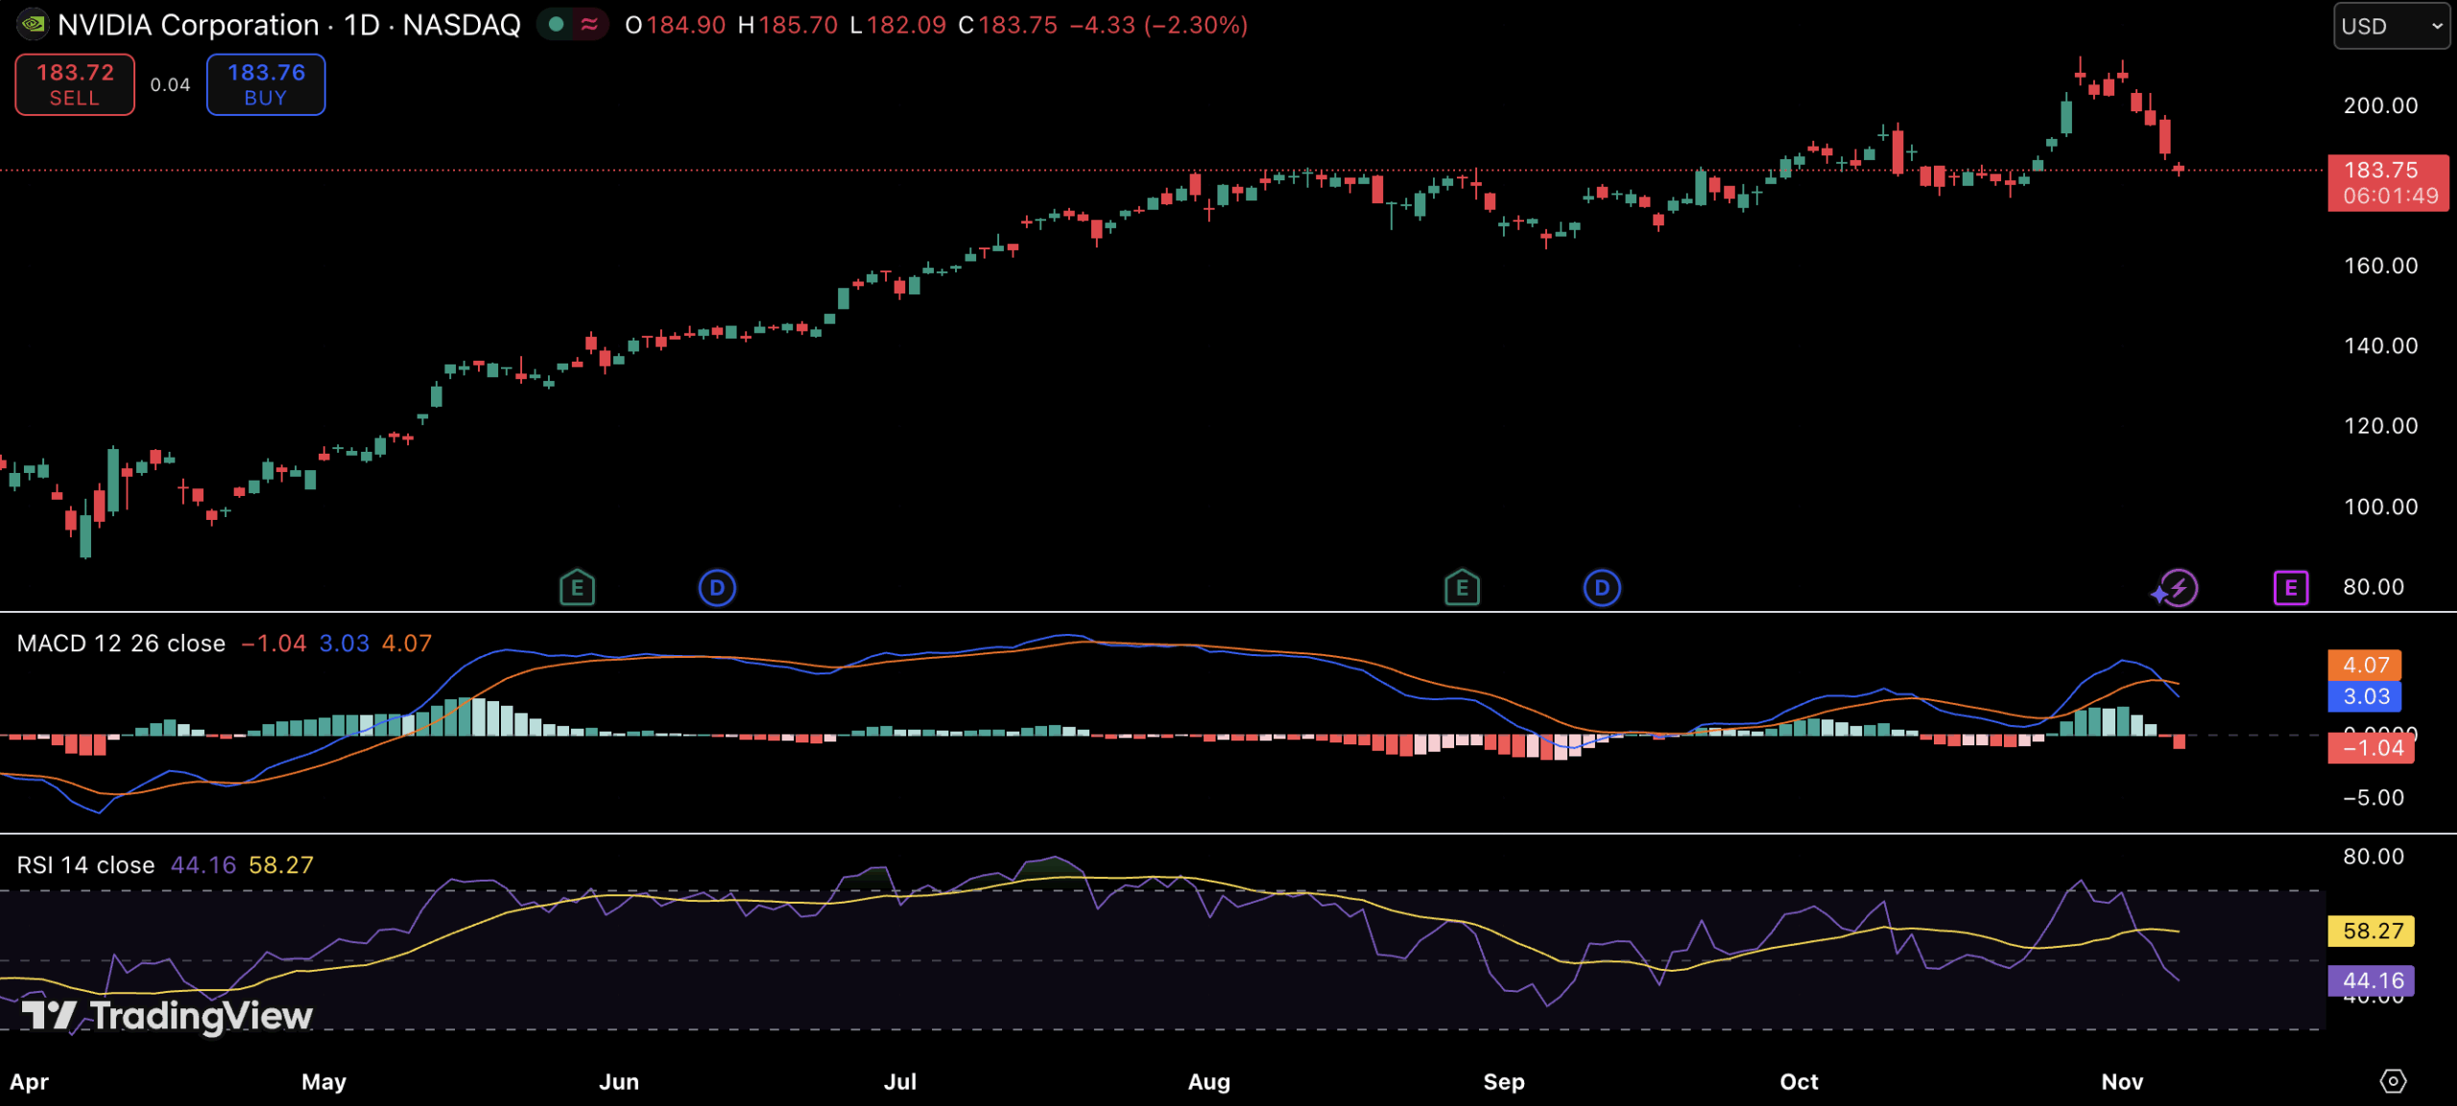The image size is (2457, 1106).
Task: Click the NVIDIA Corporation symbol title
Action: (x=188, y=25)
